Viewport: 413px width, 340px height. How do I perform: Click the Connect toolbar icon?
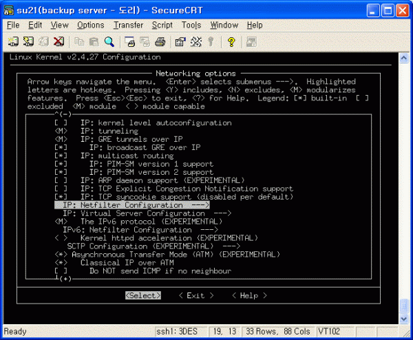(13, 41)
